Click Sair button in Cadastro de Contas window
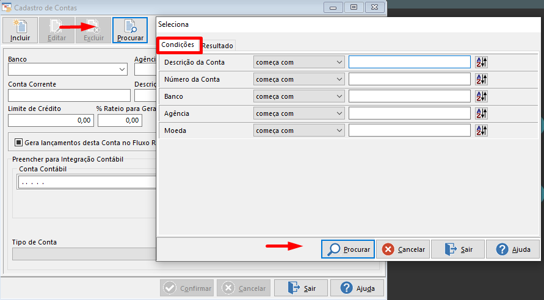The width and height of the screenshot is (544, 300). pos(301,288)
